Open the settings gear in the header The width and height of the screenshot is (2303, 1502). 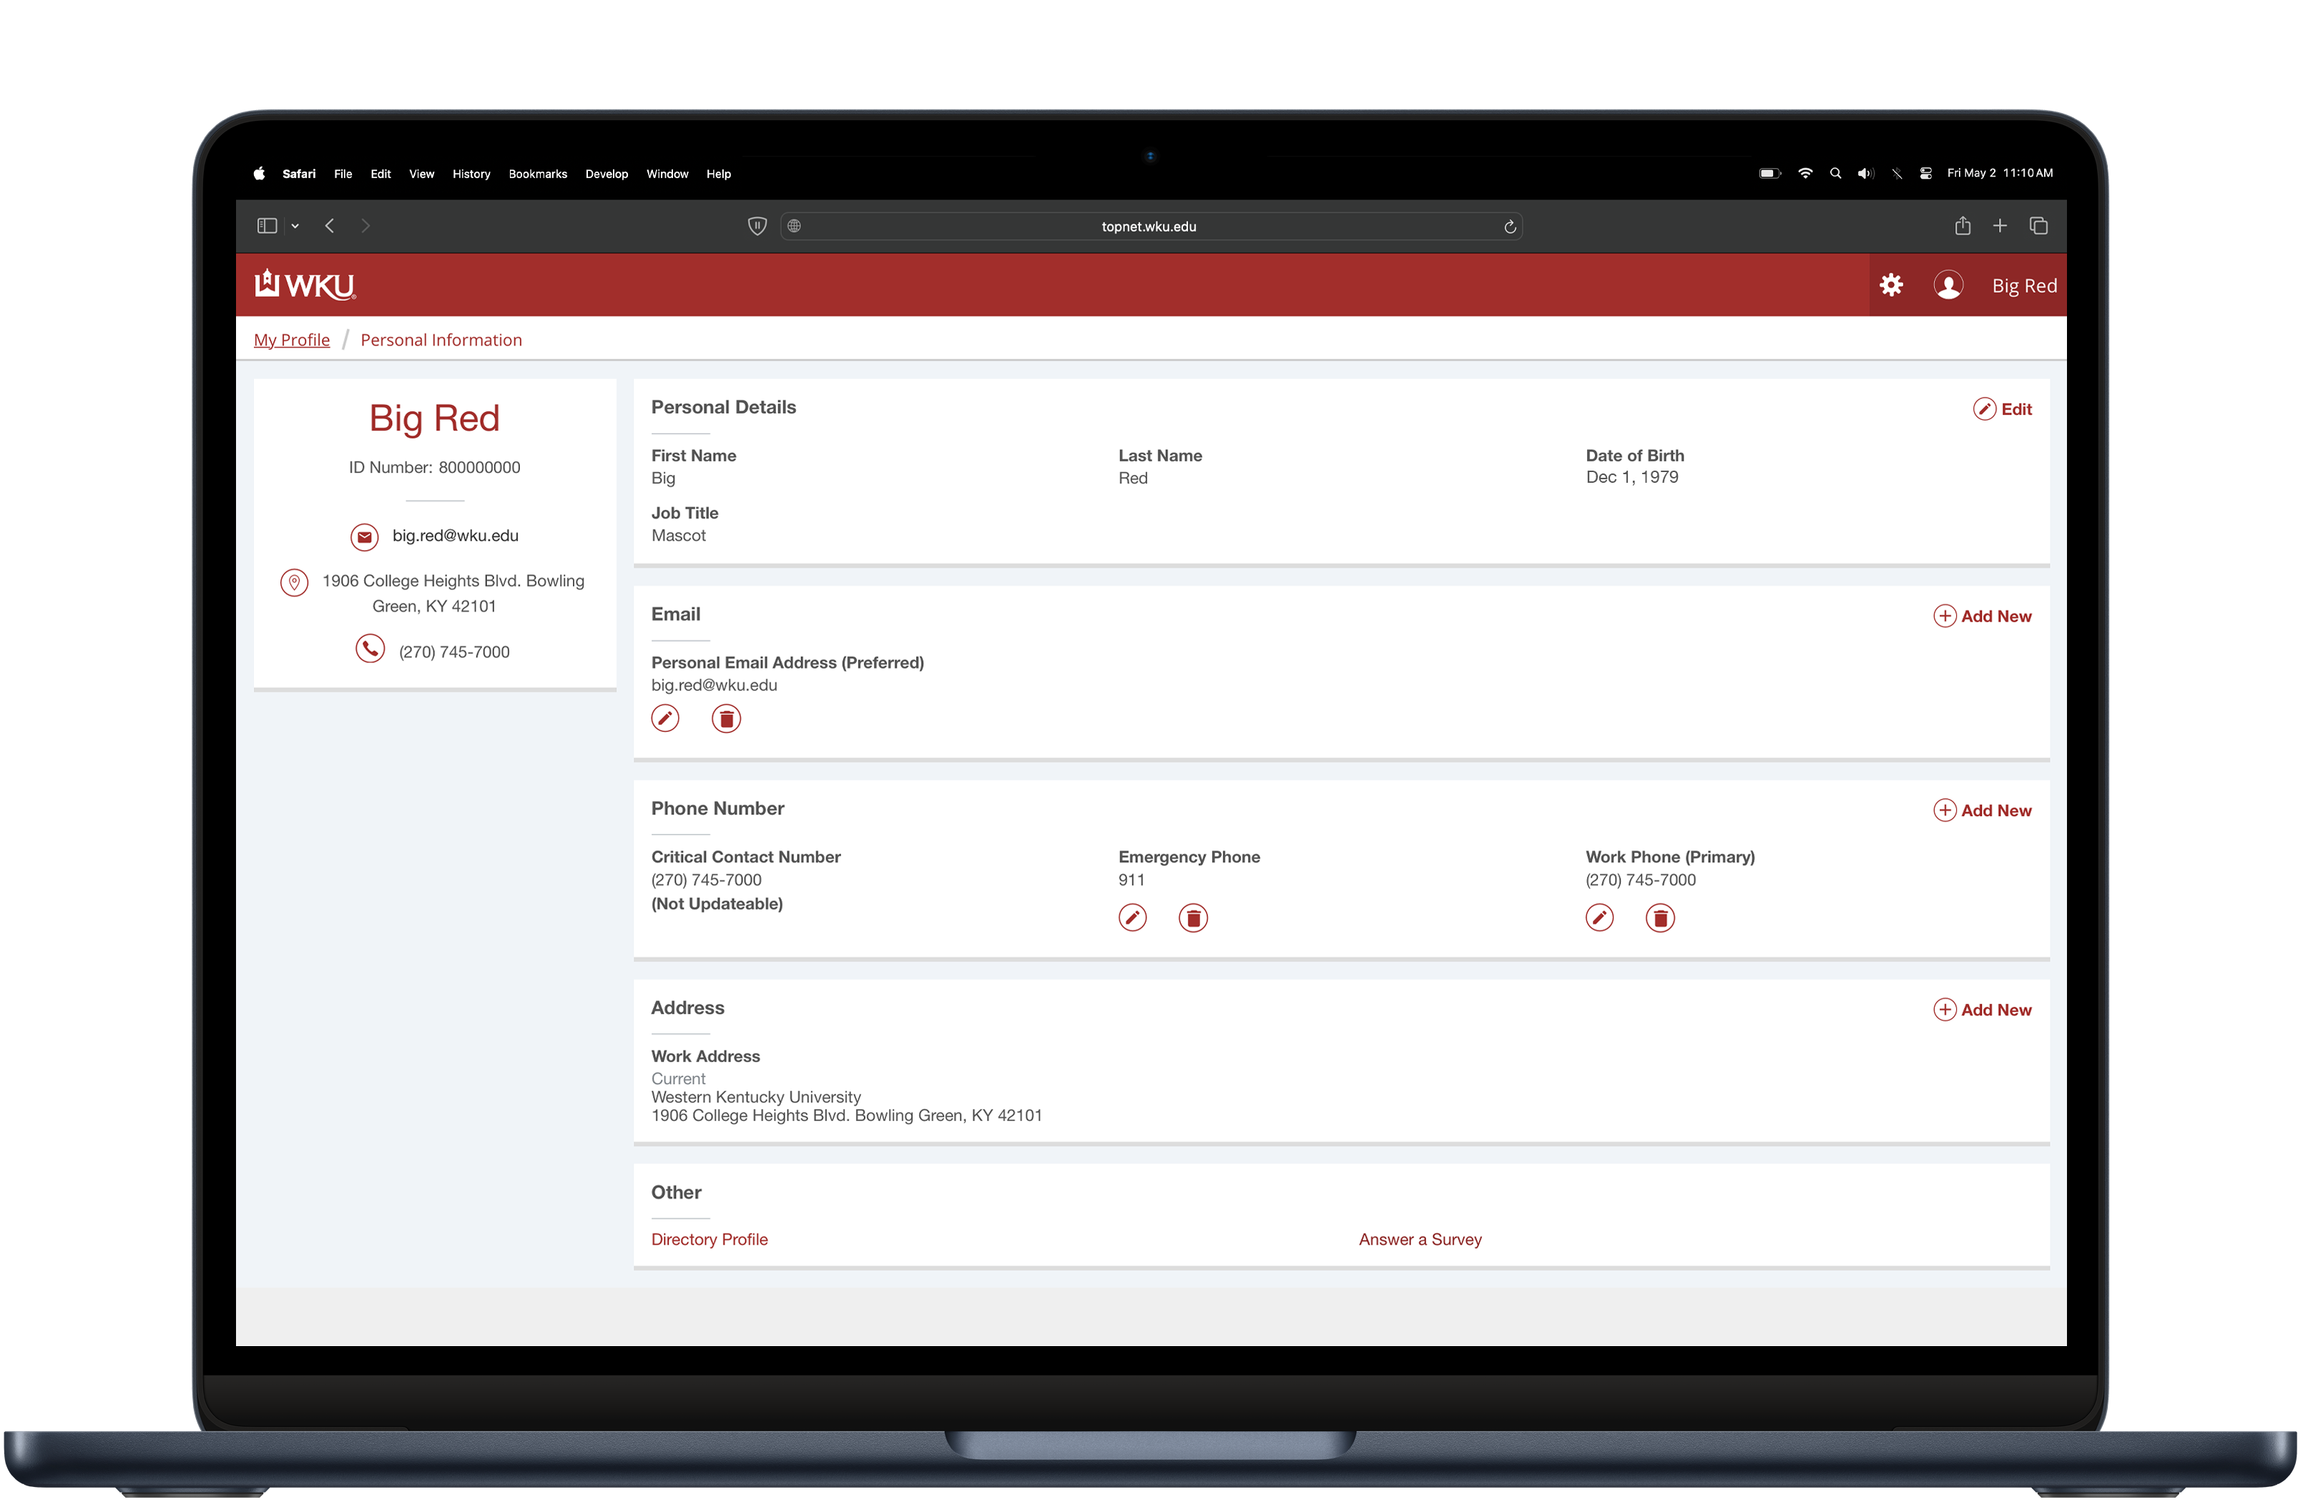pos(1892,285)
